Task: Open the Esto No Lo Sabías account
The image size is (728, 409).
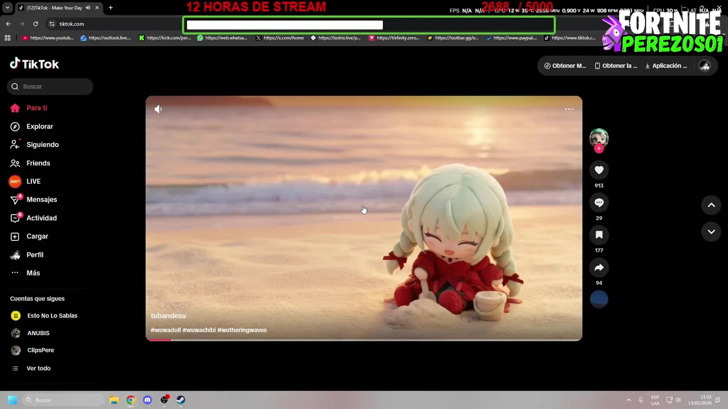Action: [44, 316]
